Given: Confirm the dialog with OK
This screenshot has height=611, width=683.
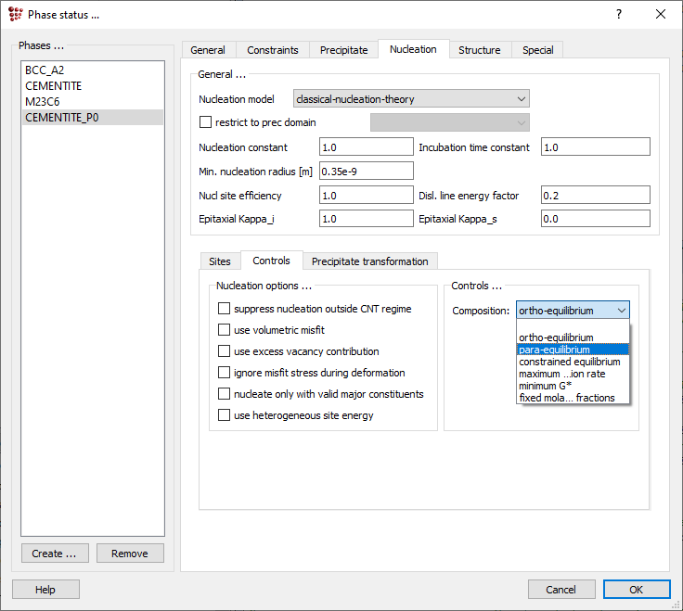Looking at the screenshot, I should (x=636, y=590).
